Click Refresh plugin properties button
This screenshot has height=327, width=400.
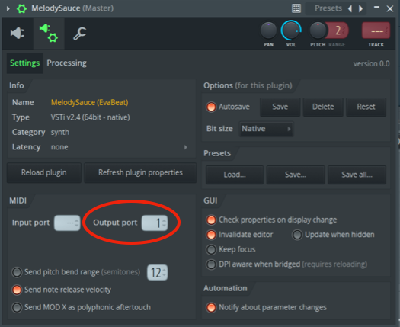[140, 172]
